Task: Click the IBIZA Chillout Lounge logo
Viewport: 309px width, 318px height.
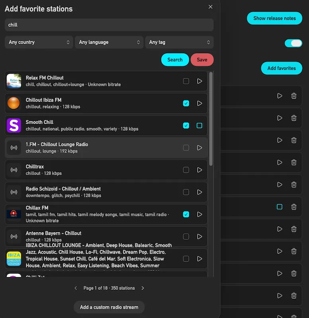Action: click(x=14, y=259)
